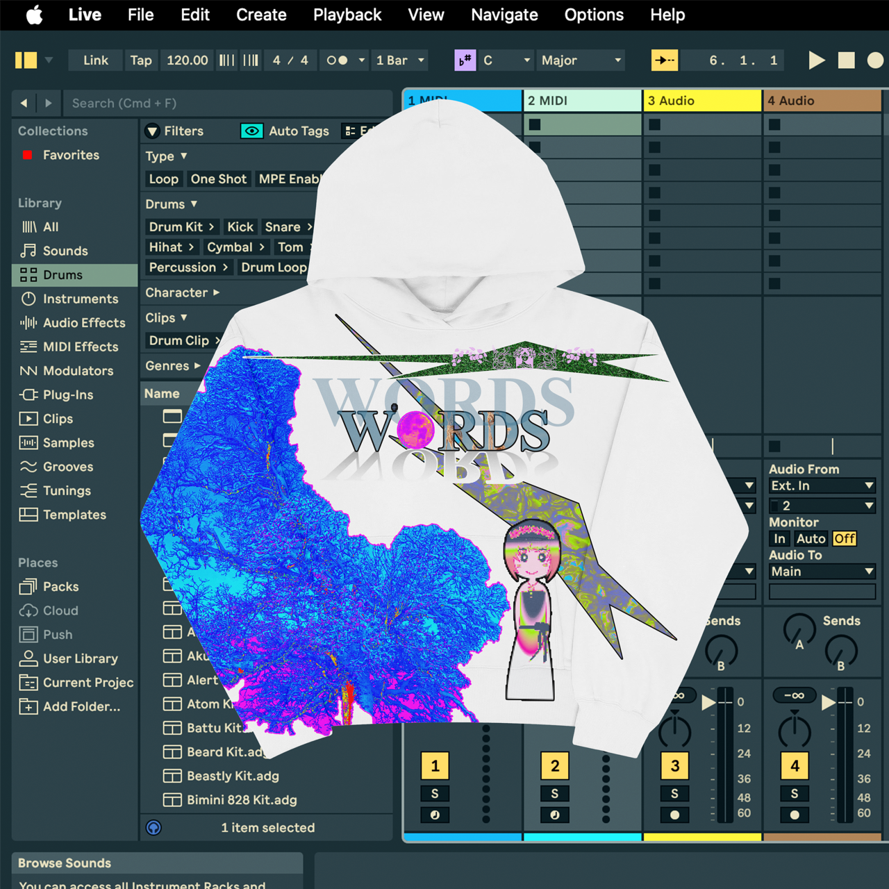Select the 3 Audio track header

tap(702, 101)
